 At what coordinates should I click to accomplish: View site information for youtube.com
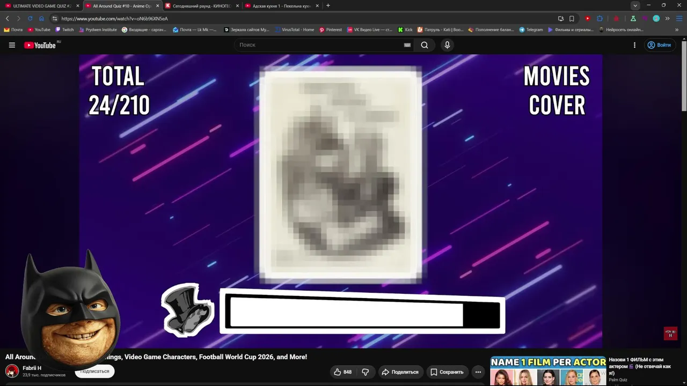pos(55,18)
